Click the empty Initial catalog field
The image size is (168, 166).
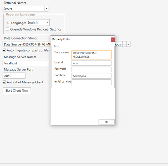(x=91, y=82)
